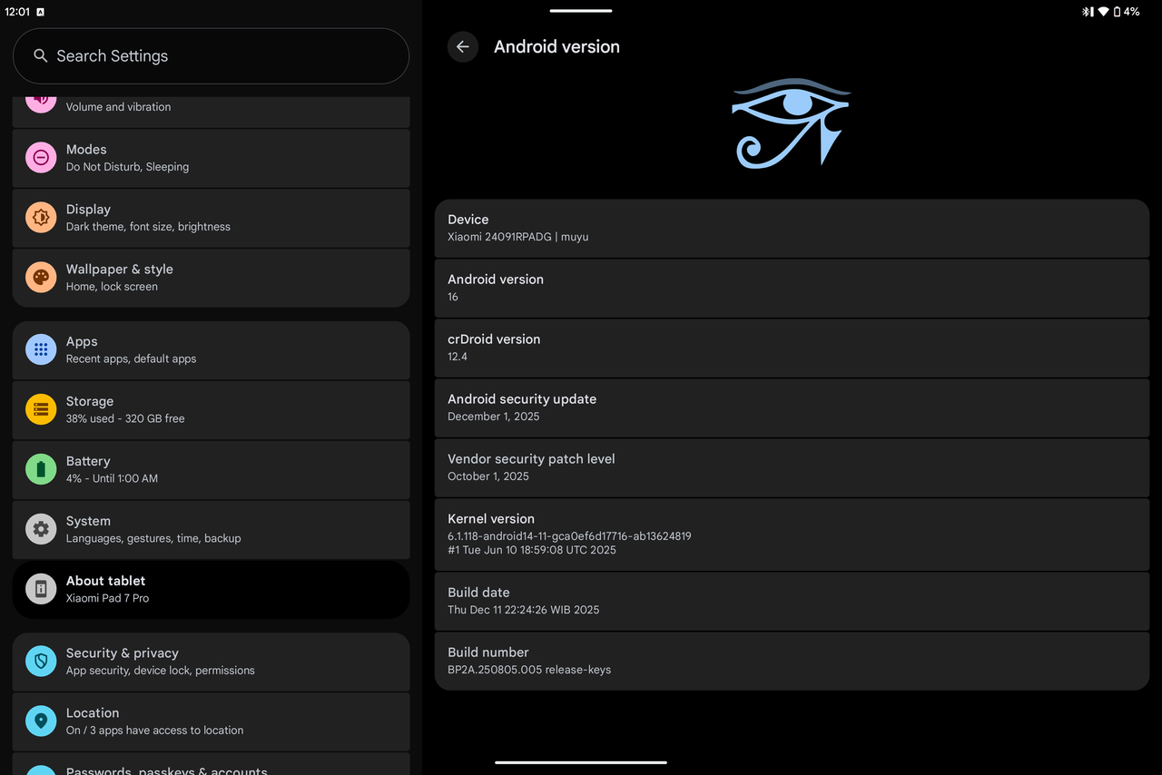Tap the Build number row
The height and width of the screenshot is (775, 1162).
point(792,661)
